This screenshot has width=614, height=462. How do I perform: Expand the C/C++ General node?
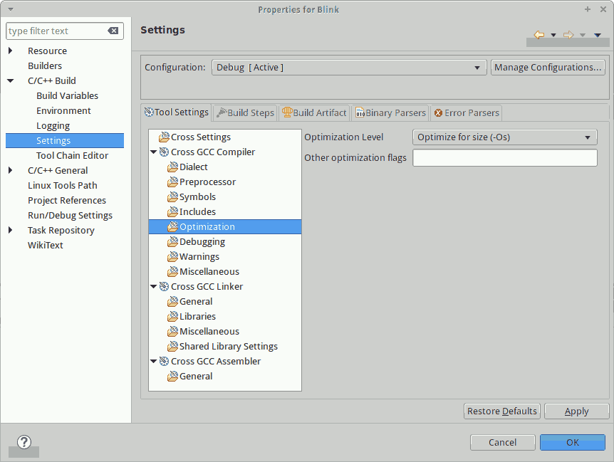click(x=11, y=171)
